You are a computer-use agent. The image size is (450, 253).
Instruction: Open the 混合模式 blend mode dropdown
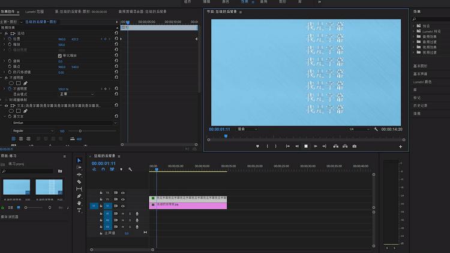(x=76, y=94)
